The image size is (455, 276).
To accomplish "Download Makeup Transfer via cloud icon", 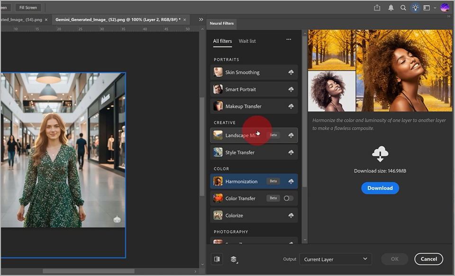I will [x=291, y=107].
